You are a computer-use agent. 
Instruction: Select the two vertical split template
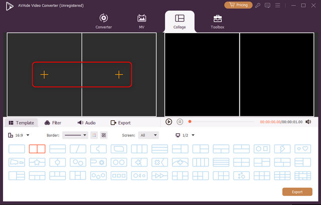click(x=37, y=149)
